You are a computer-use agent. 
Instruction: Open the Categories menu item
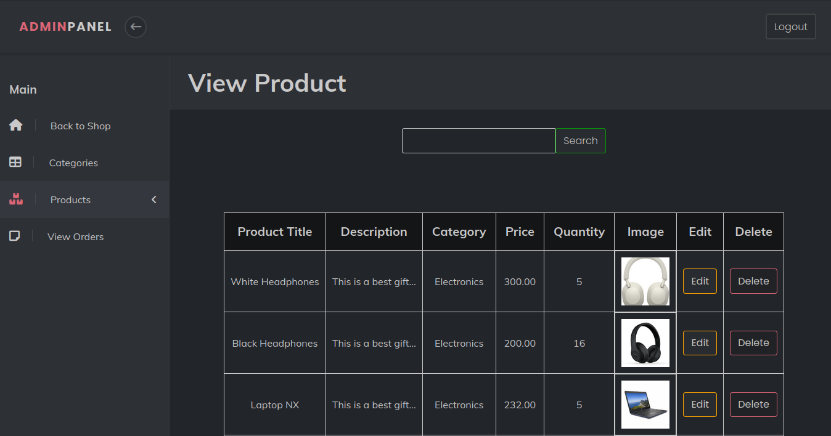click(73, 163)
